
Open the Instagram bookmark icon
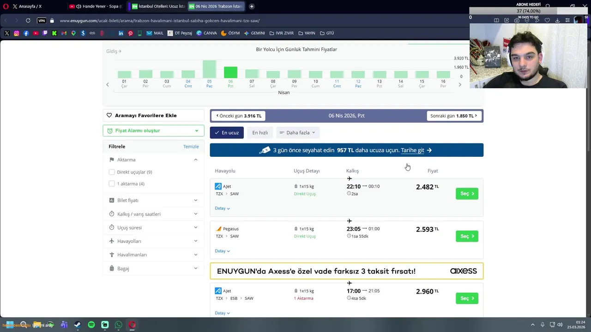tap(17, 33)
